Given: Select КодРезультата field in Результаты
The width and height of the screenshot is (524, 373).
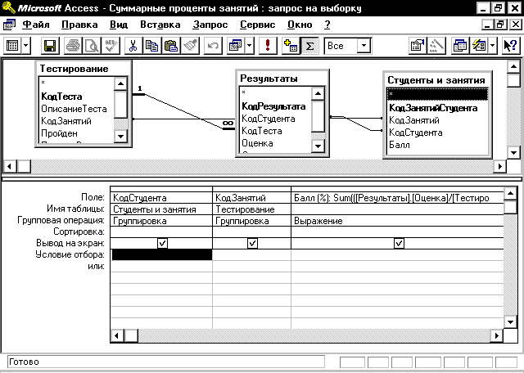Looking at the screenshot, I should (x=273, y=106).
